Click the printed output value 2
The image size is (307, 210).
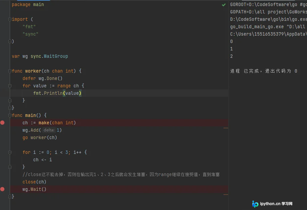pos(232,56)
